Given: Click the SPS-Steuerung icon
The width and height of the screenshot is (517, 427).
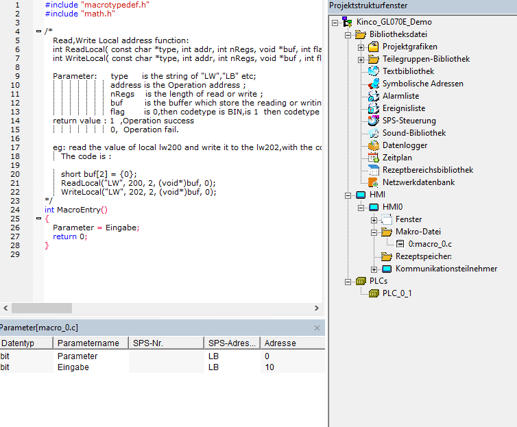Looking at the screenshot, I should click(x=373, y=121).
